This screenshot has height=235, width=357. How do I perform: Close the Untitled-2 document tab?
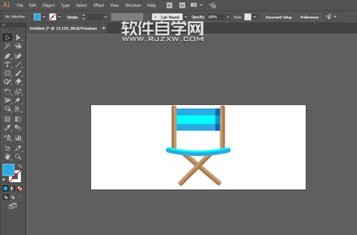tap(104, 28)
